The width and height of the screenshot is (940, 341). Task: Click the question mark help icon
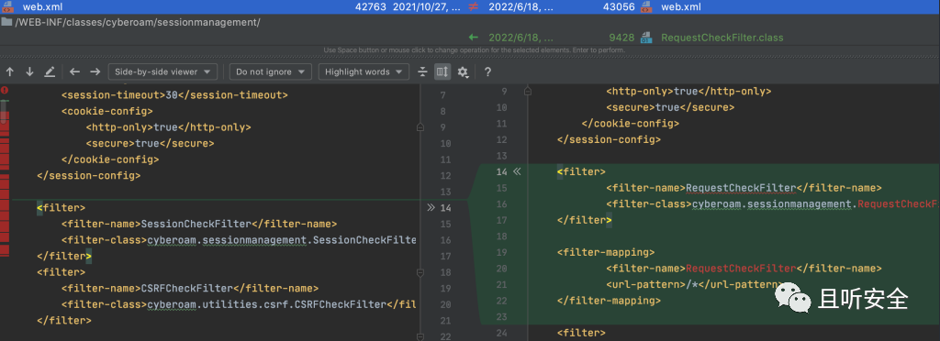[488, 71]
